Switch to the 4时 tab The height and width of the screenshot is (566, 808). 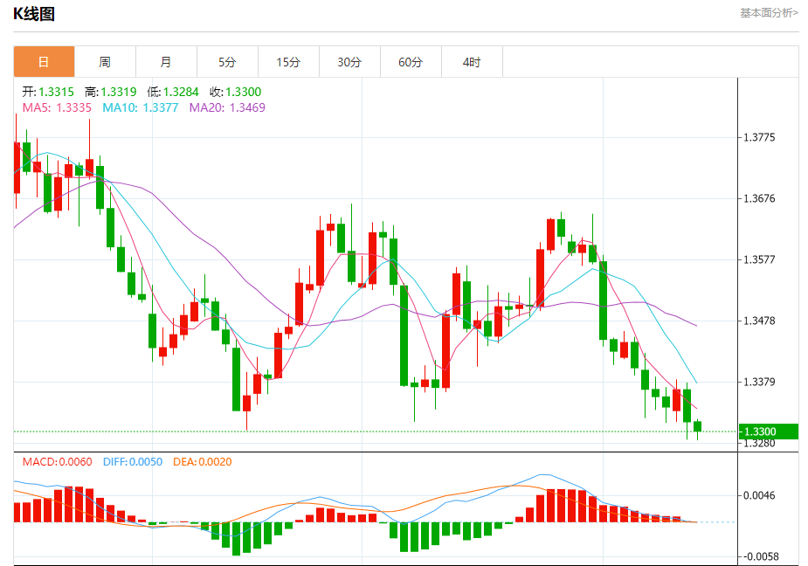[x=472, y=62]
